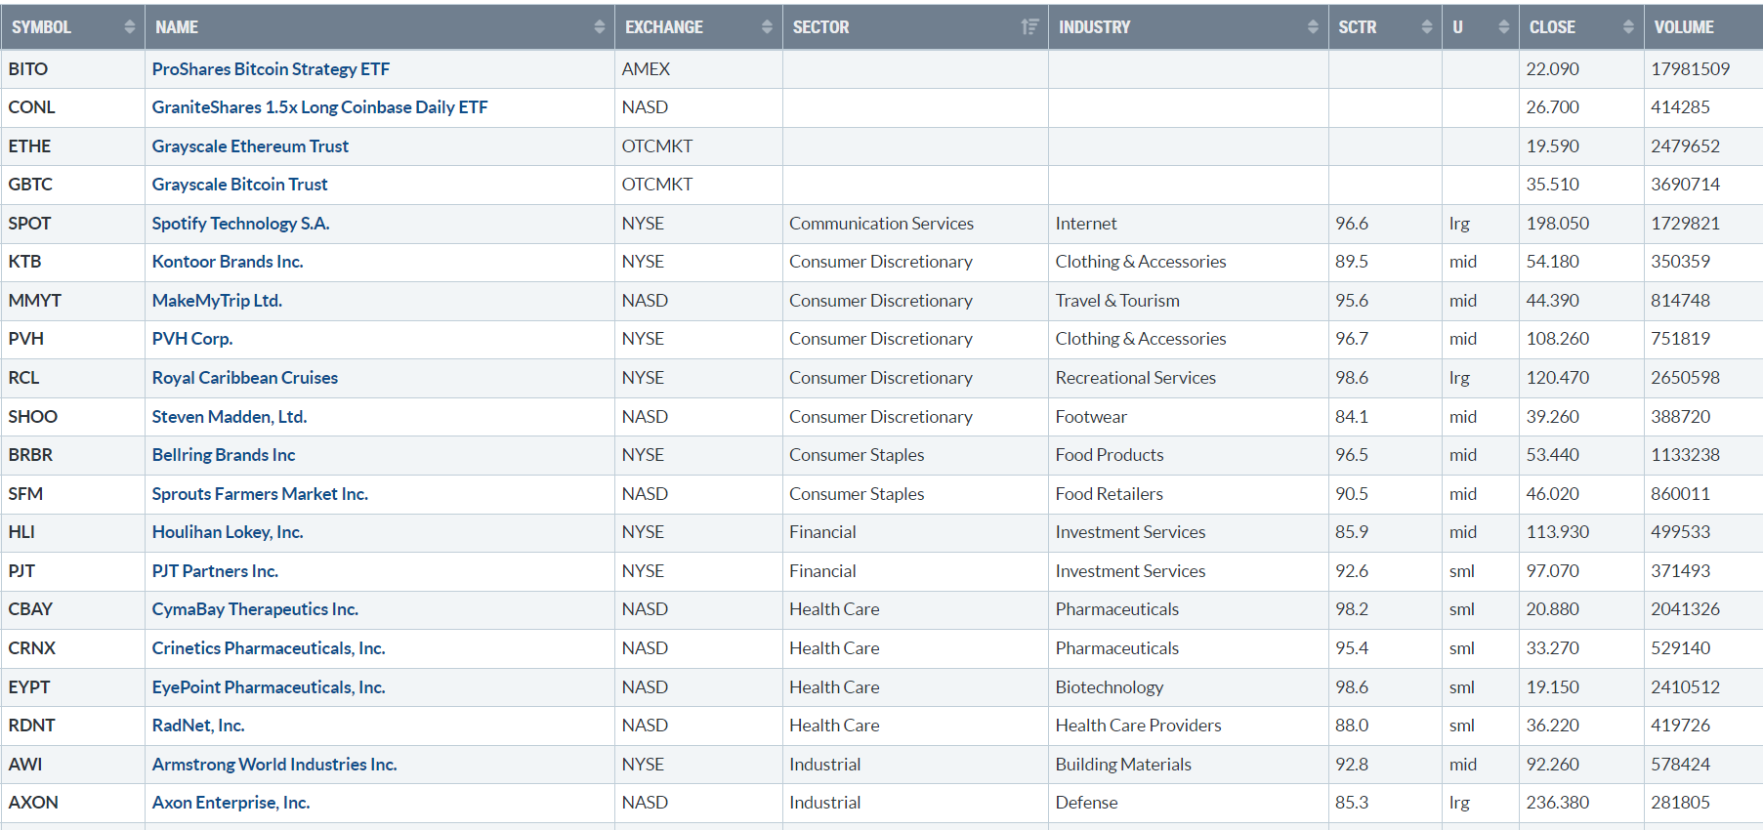The width and height of the screenshot is (1763, 830).
Task: Open the Armstrong World Industries Inc. link
Action: (274, 765)
